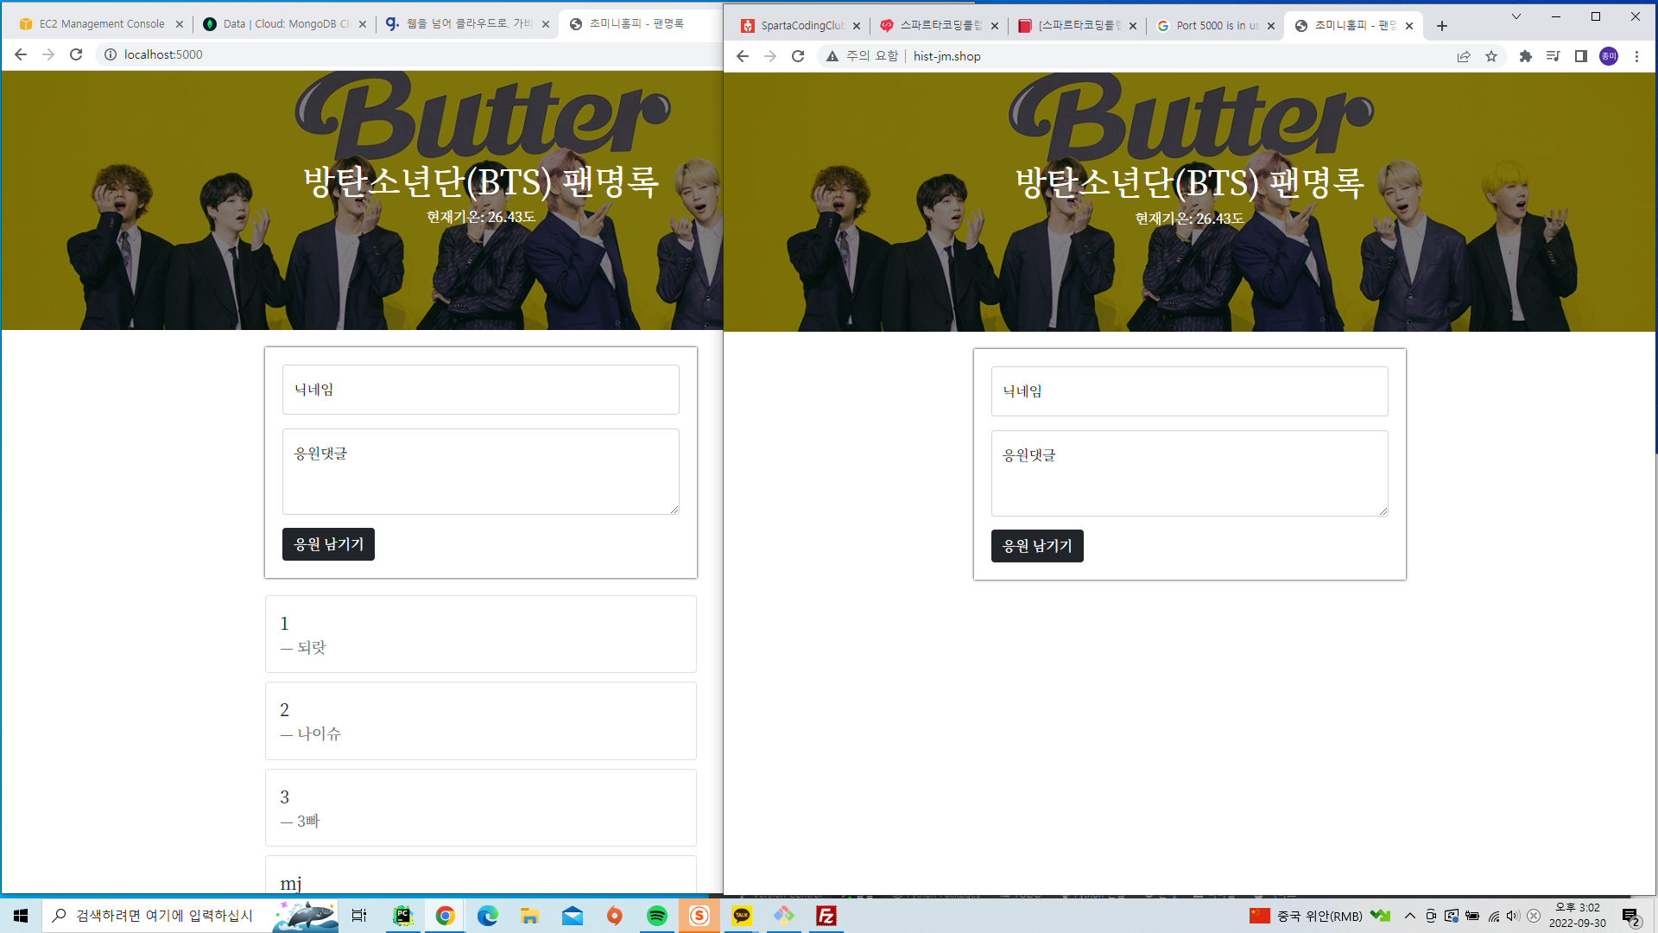Open Chrome profile avatar

pyautogui.click(x=1609, y=56)
